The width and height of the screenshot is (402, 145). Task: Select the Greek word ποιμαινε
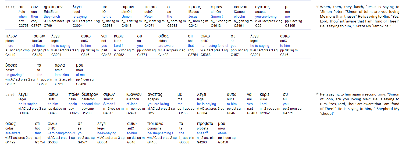pos(155,124)
